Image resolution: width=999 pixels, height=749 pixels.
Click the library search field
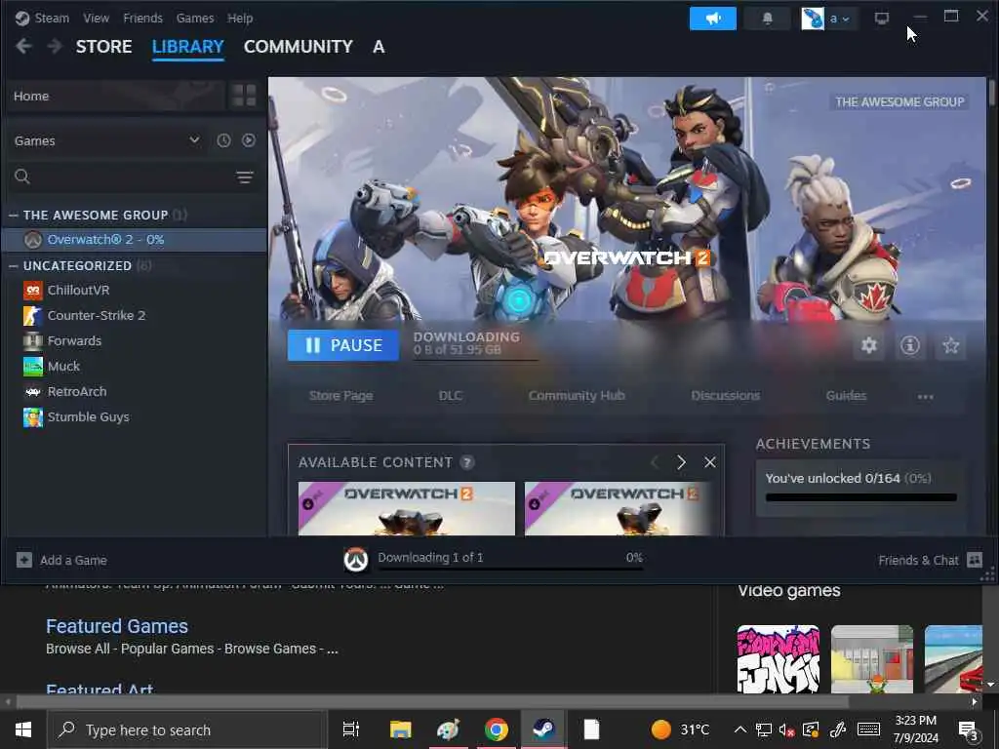[131, 177]
